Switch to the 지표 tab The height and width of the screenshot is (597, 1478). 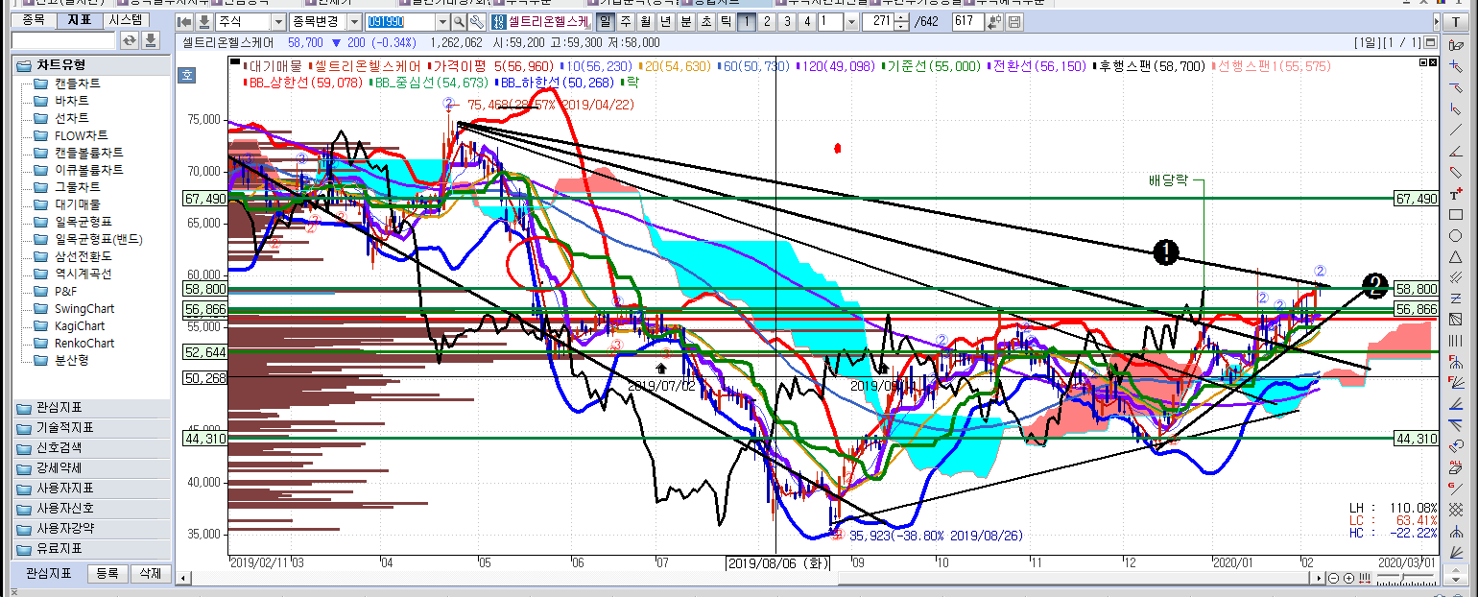[78, 19]
